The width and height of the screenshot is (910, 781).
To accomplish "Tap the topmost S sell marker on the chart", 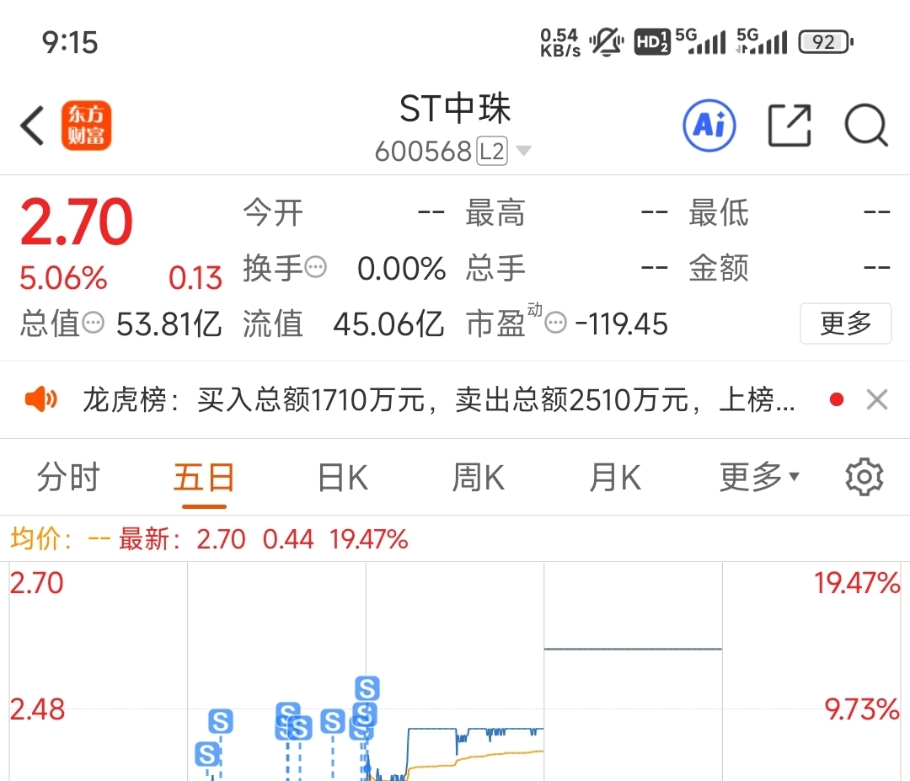I will pos(367,688).
